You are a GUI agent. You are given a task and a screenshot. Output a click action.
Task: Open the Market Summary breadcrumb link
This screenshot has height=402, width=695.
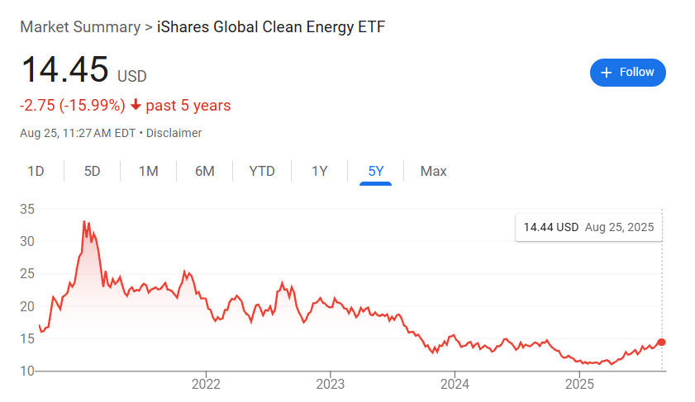point(80,26)
